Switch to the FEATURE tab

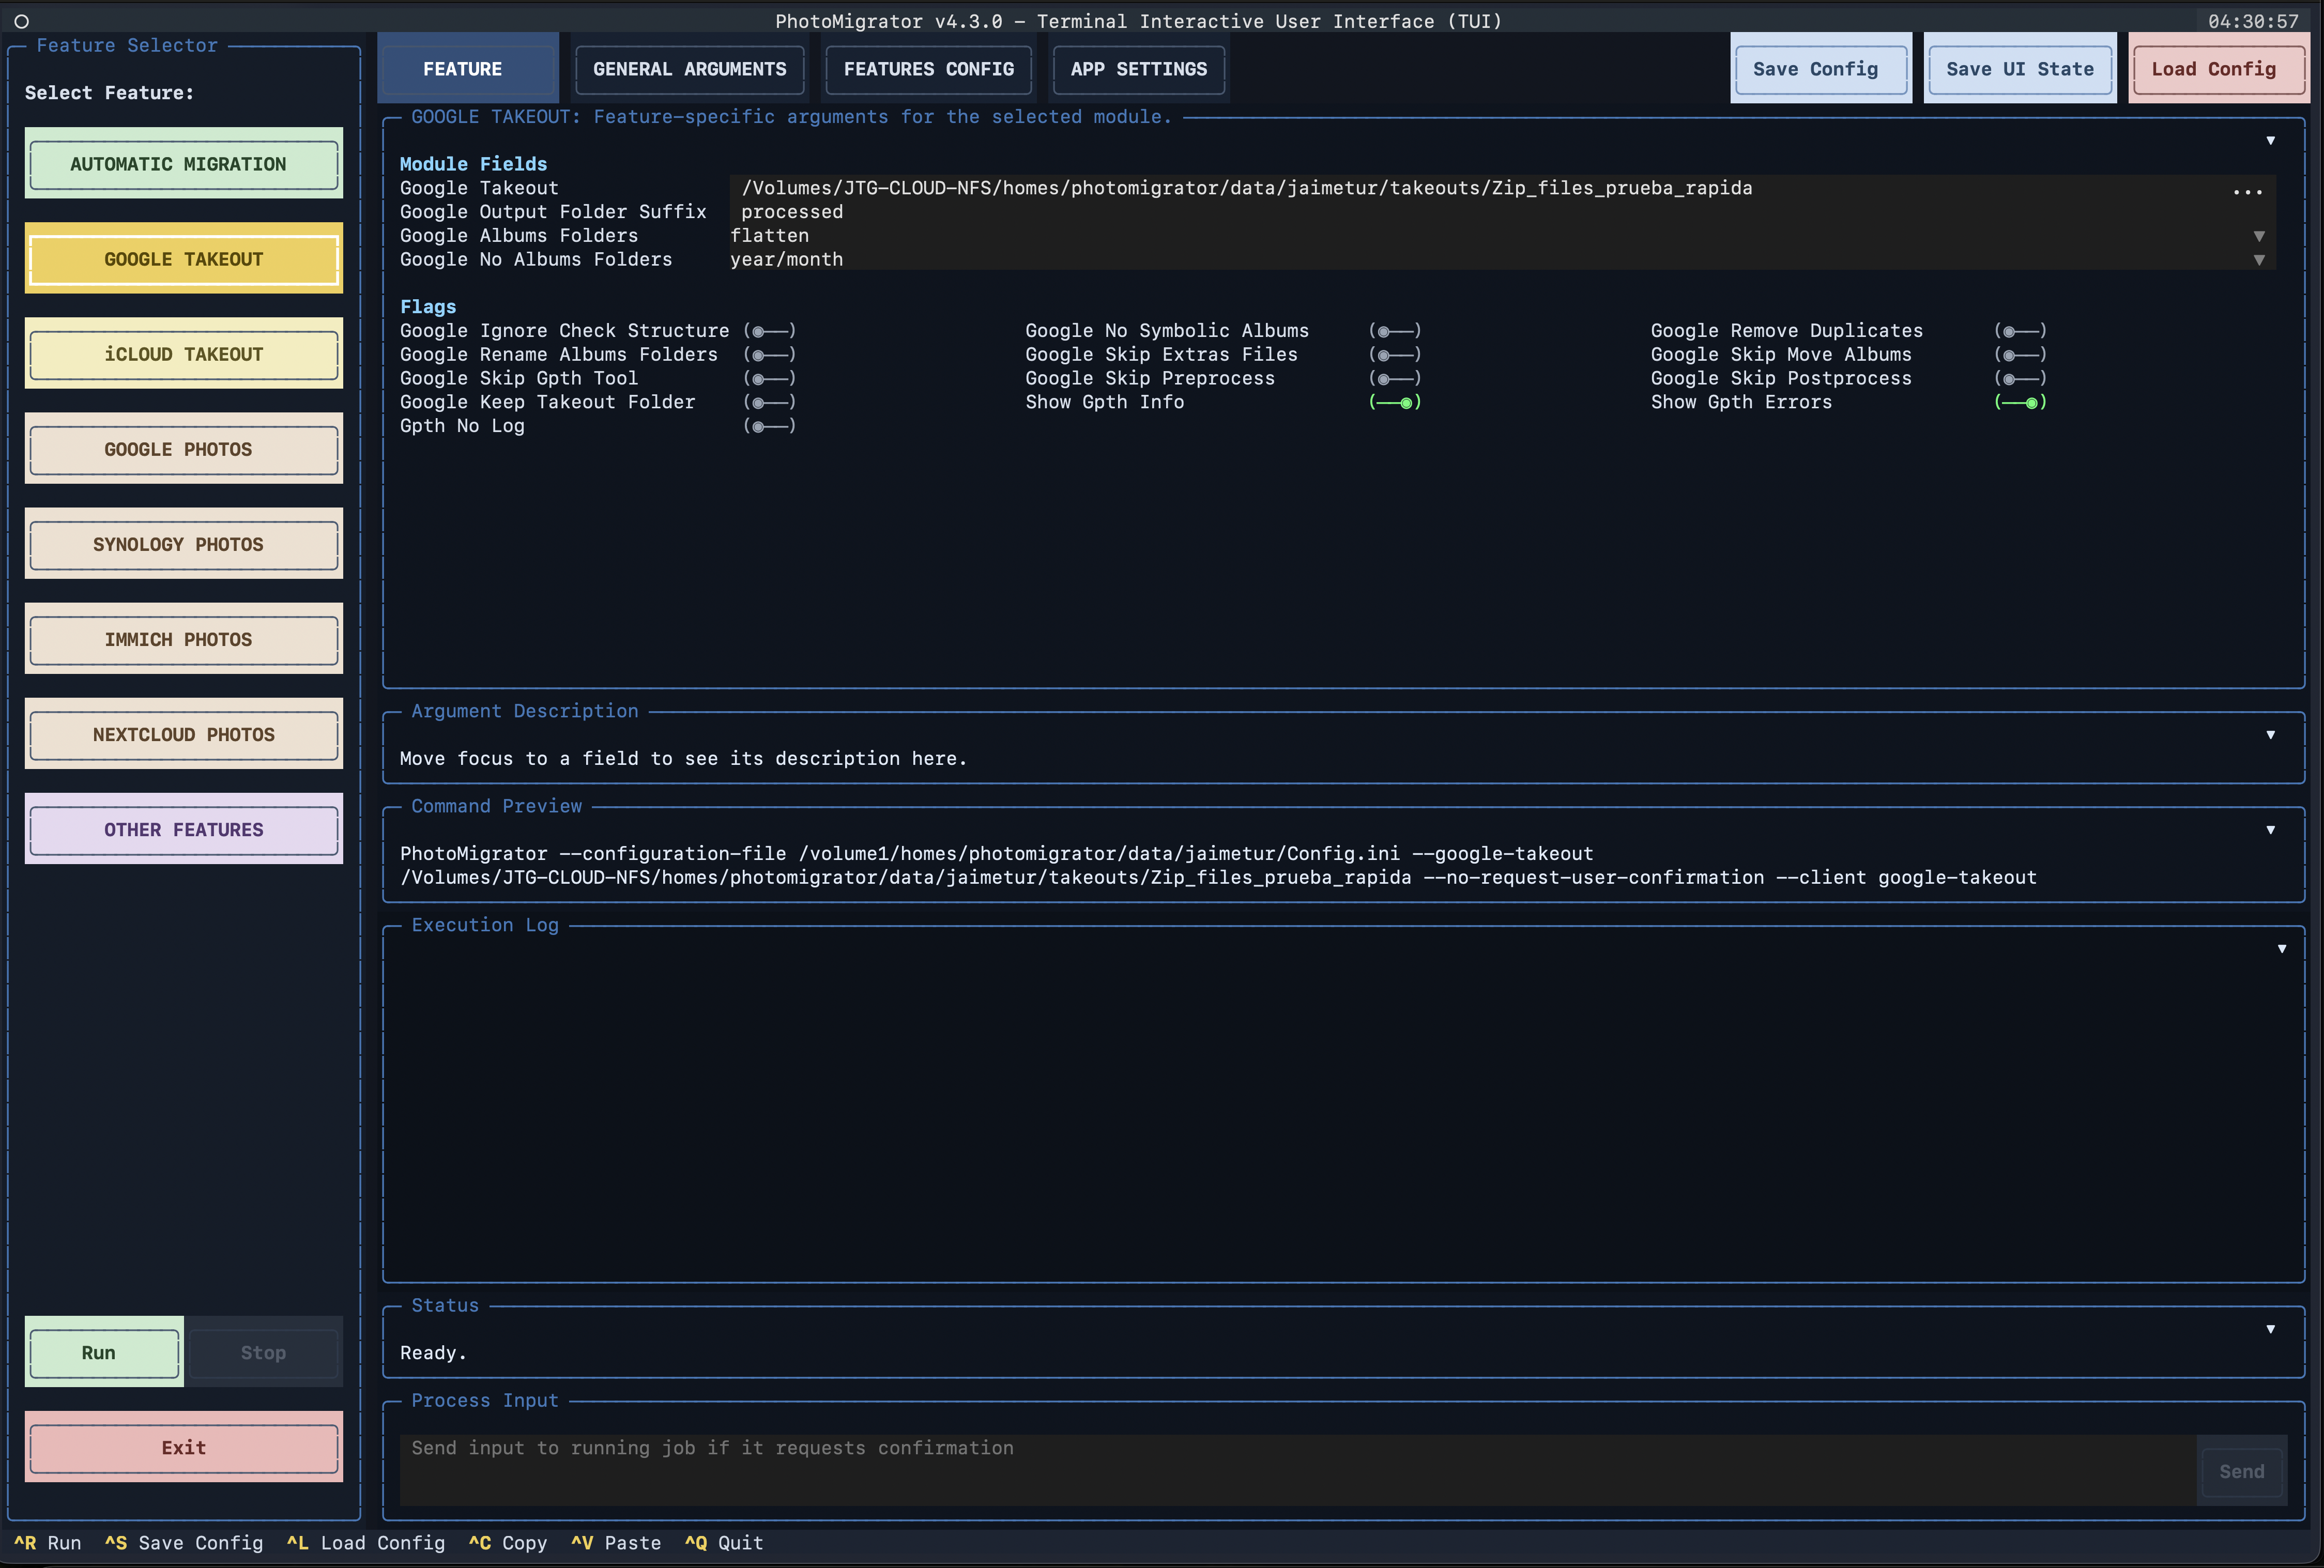tap(467, 69)
